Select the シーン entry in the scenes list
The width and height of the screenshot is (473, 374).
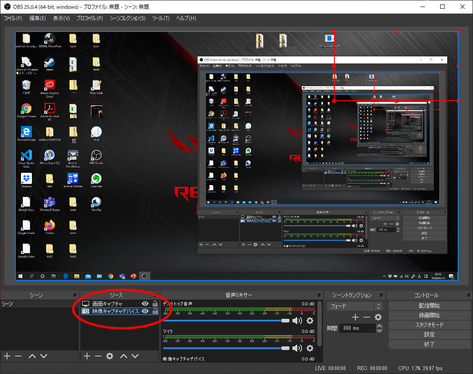(x=39, y=304)
